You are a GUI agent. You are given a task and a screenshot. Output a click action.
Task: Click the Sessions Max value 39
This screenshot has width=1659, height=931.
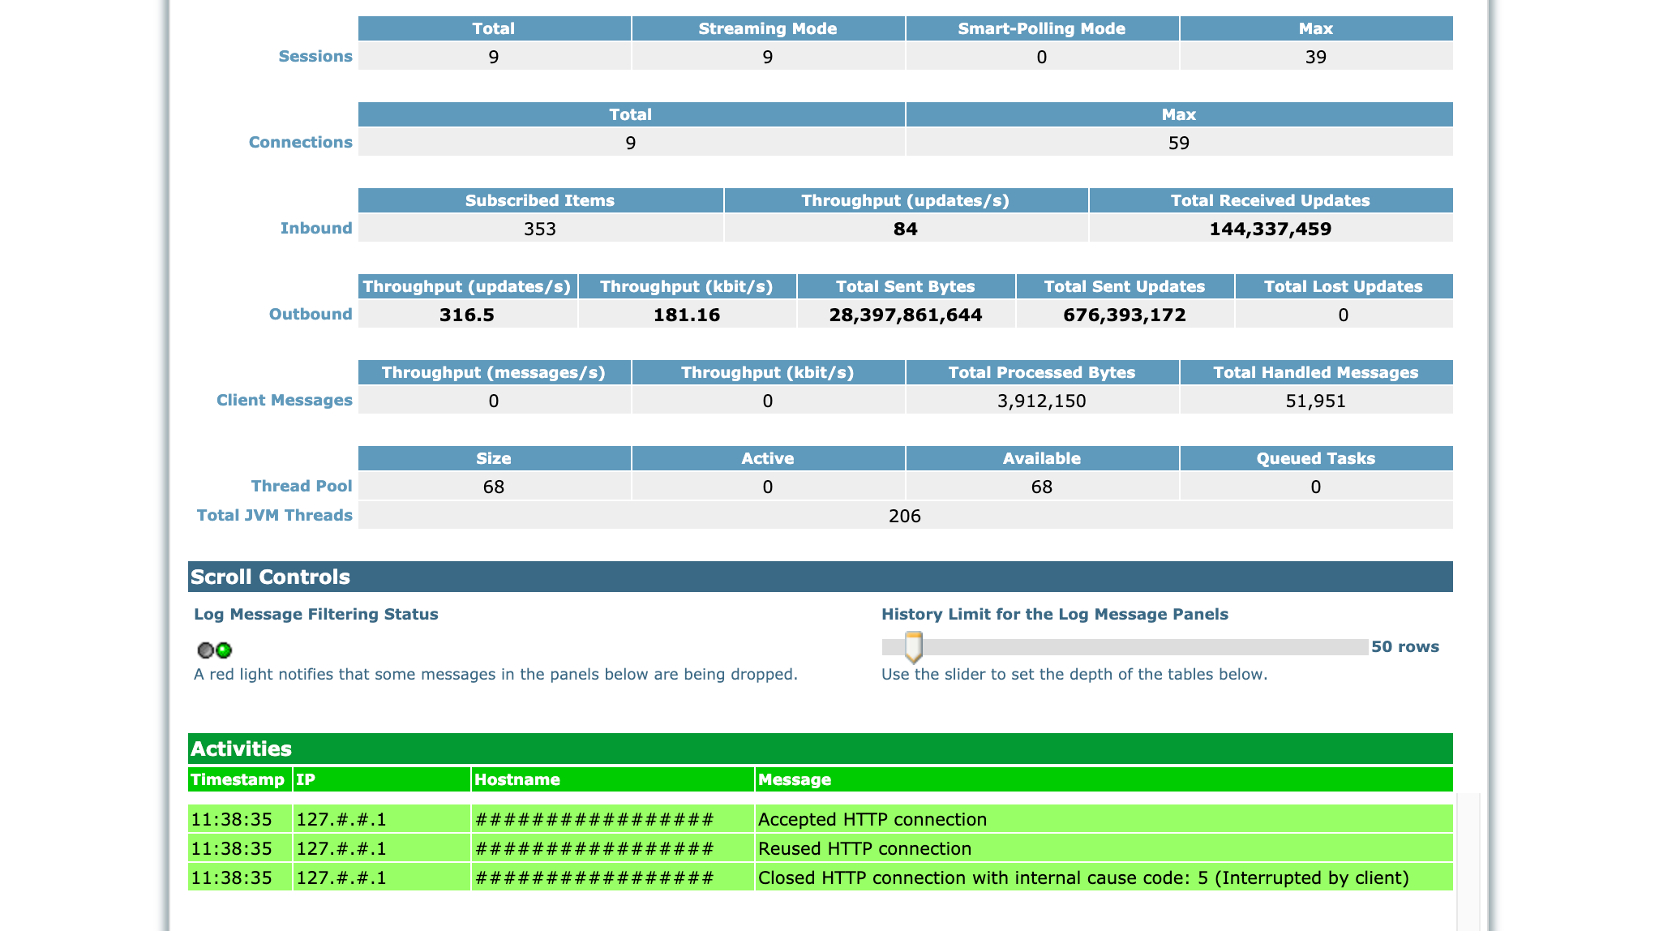pos(1315,57)
